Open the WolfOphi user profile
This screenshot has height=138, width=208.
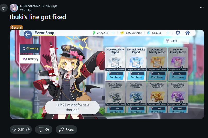(26, 10)
